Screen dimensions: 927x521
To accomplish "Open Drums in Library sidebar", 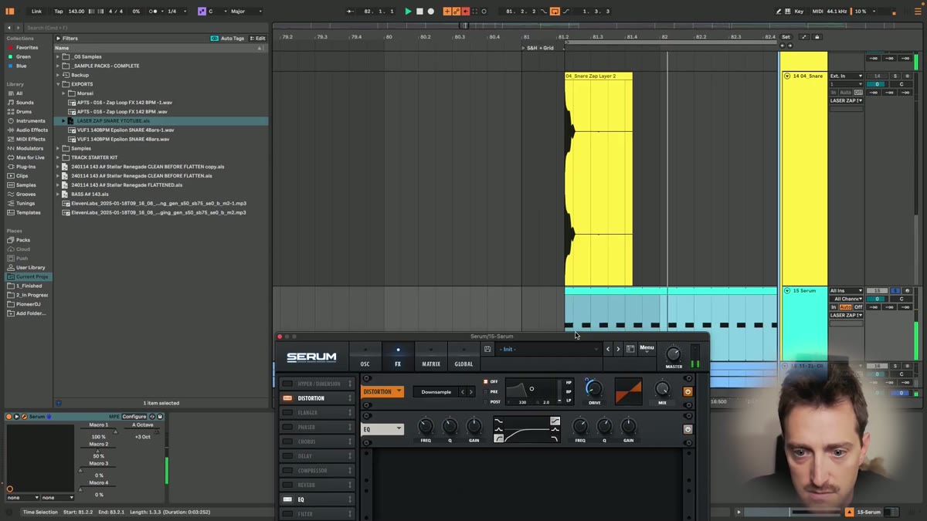I will (x=24, y=112).
